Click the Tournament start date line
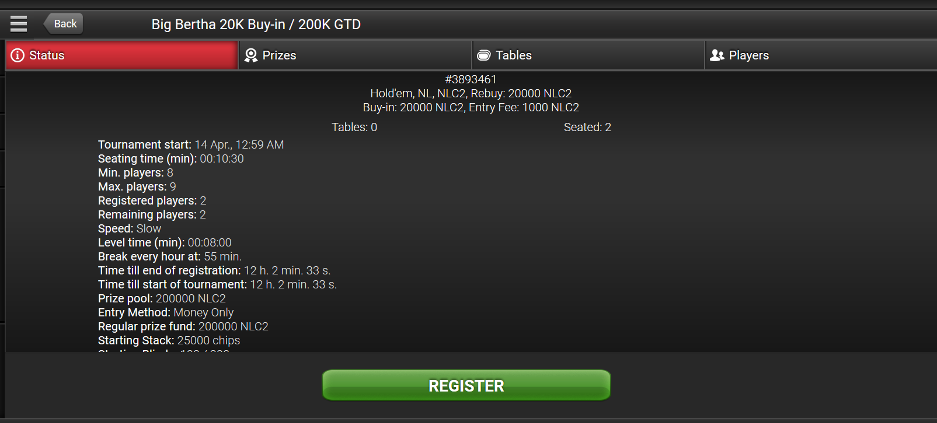 [191, 144]
